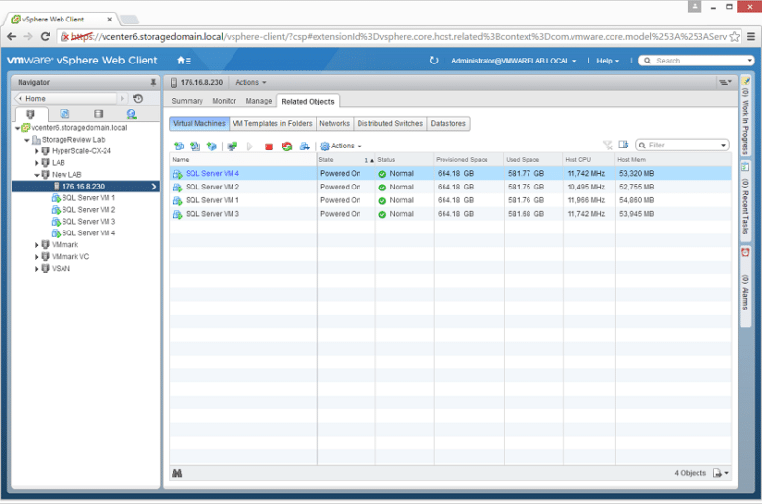This screenshot has width=762, height=504.
Task: Select SQL Server VM 3 in navigator tree
Action: pyautogui.click(x=89, y=222)
